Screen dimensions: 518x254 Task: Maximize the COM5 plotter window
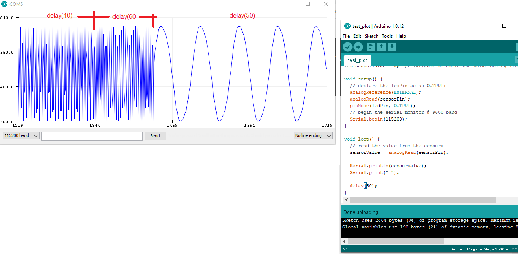(x=308, y=4)
